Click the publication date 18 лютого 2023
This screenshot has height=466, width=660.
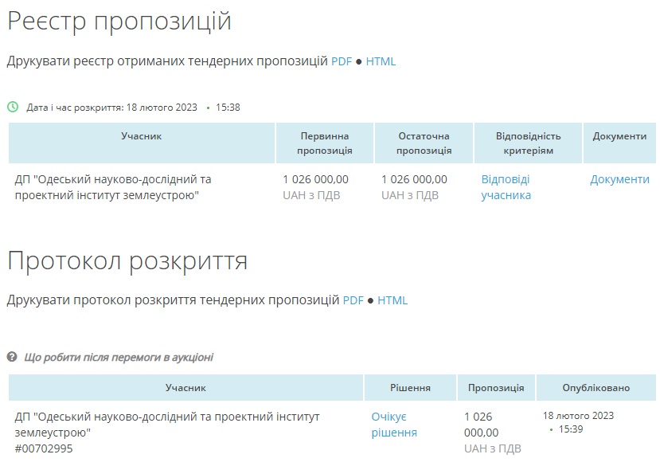pos(578,416)
